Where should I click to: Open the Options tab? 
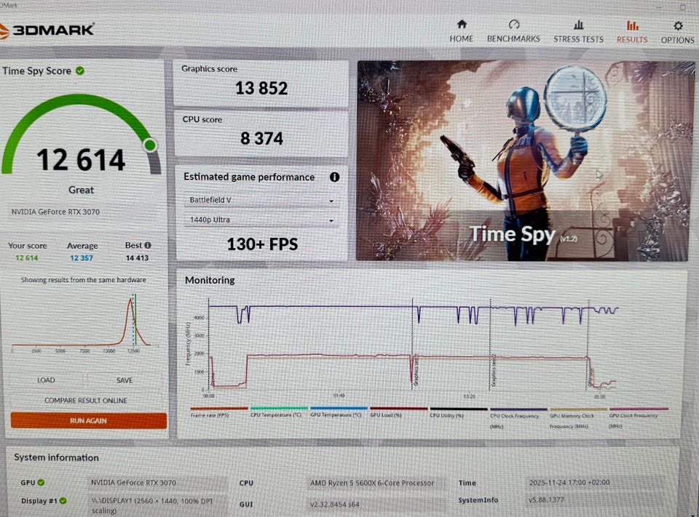[x=678, y=32]
